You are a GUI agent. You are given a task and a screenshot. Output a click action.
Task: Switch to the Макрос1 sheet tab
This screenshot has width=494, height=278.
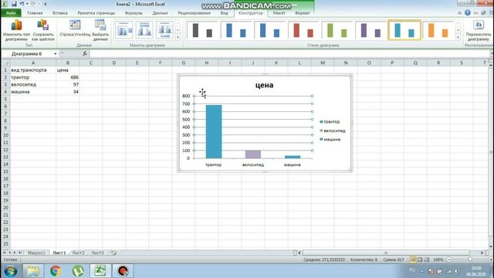tap(36, 253)
